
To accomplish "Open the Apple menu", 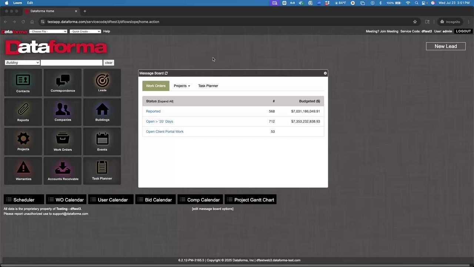I will tap(7, 3).
